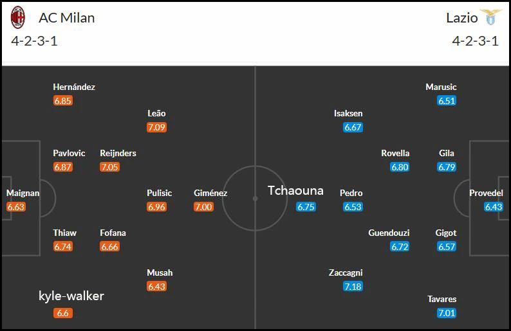The width and height of the screenshot is (511, 331).
Task: Select Musah's 6.43 rating badge
Action: pyautogui.click(x=156, y=287)
